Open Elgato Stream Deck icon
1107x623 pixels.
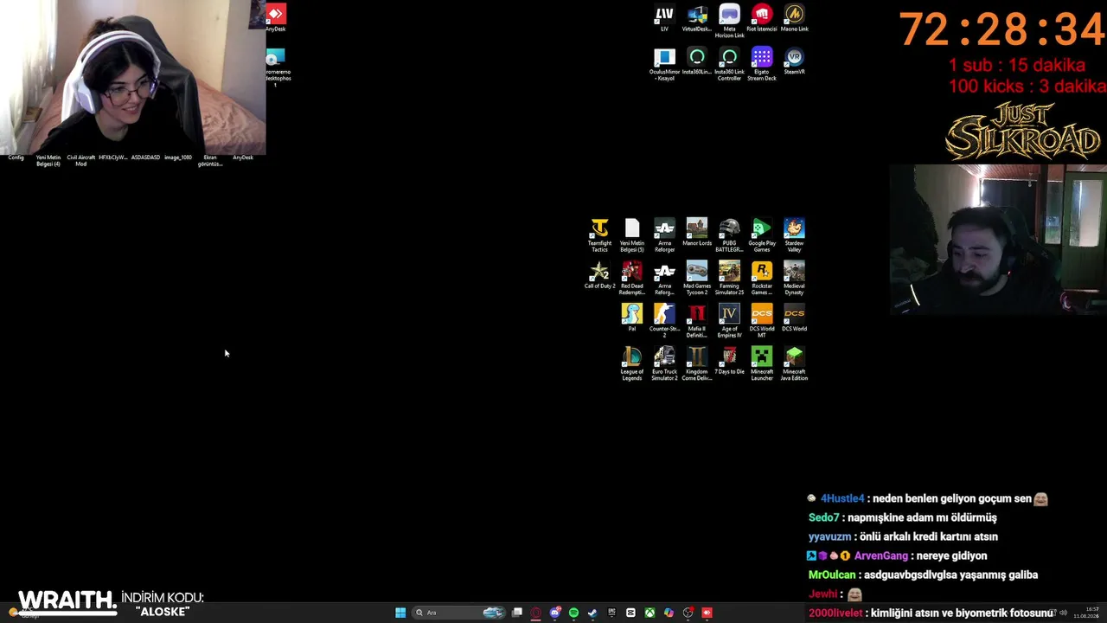[762, 64]
